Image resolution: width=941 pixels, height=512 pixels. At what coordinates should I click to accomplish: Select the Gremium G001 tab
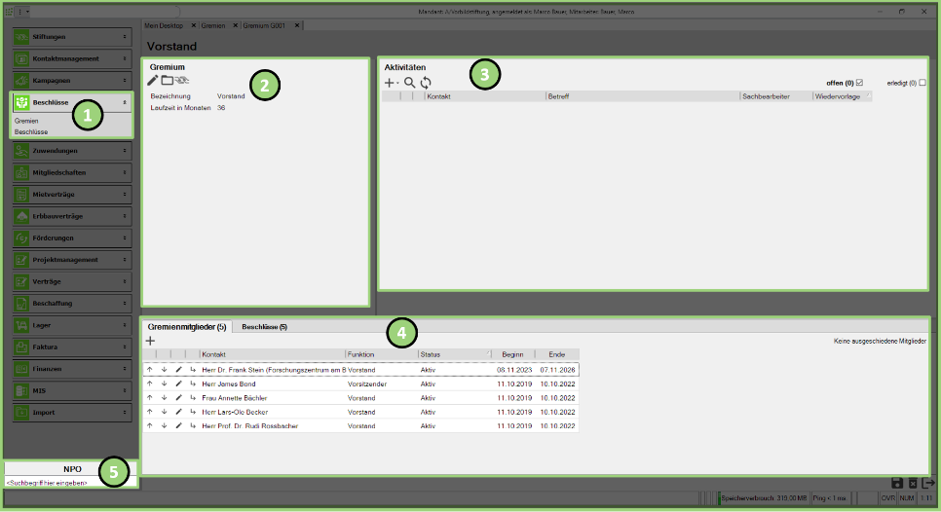click(264, 25)
